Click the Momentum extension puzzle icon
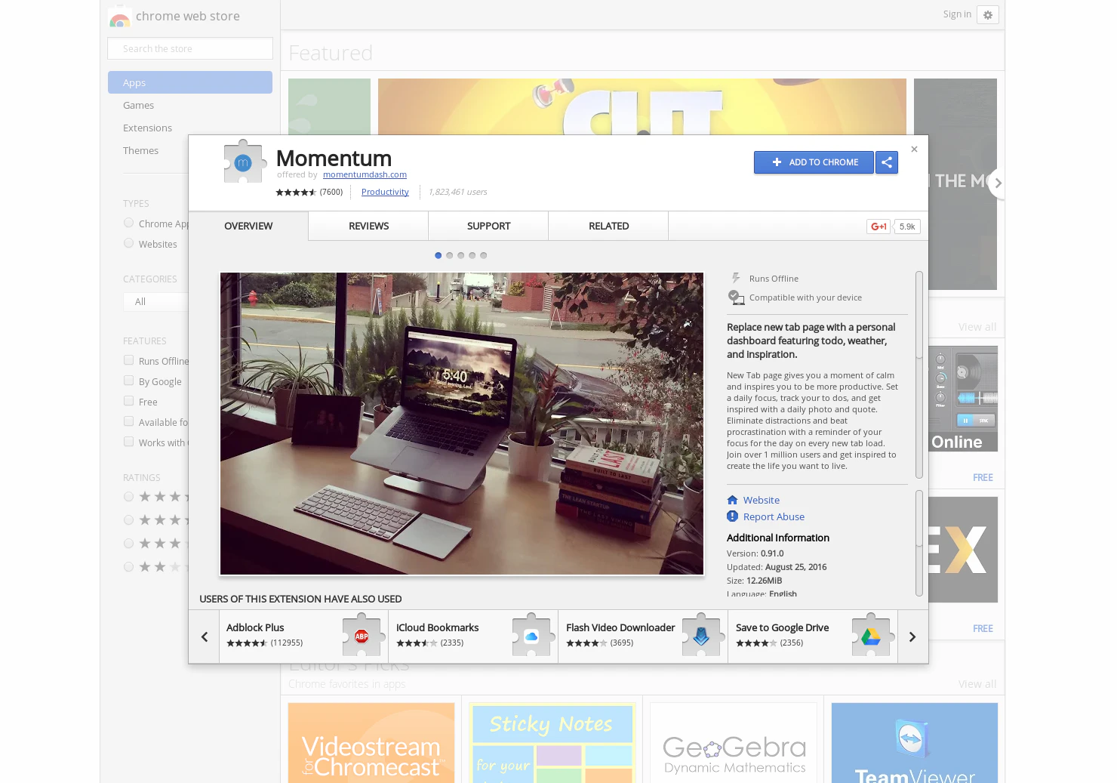 (x=244, y=161)
